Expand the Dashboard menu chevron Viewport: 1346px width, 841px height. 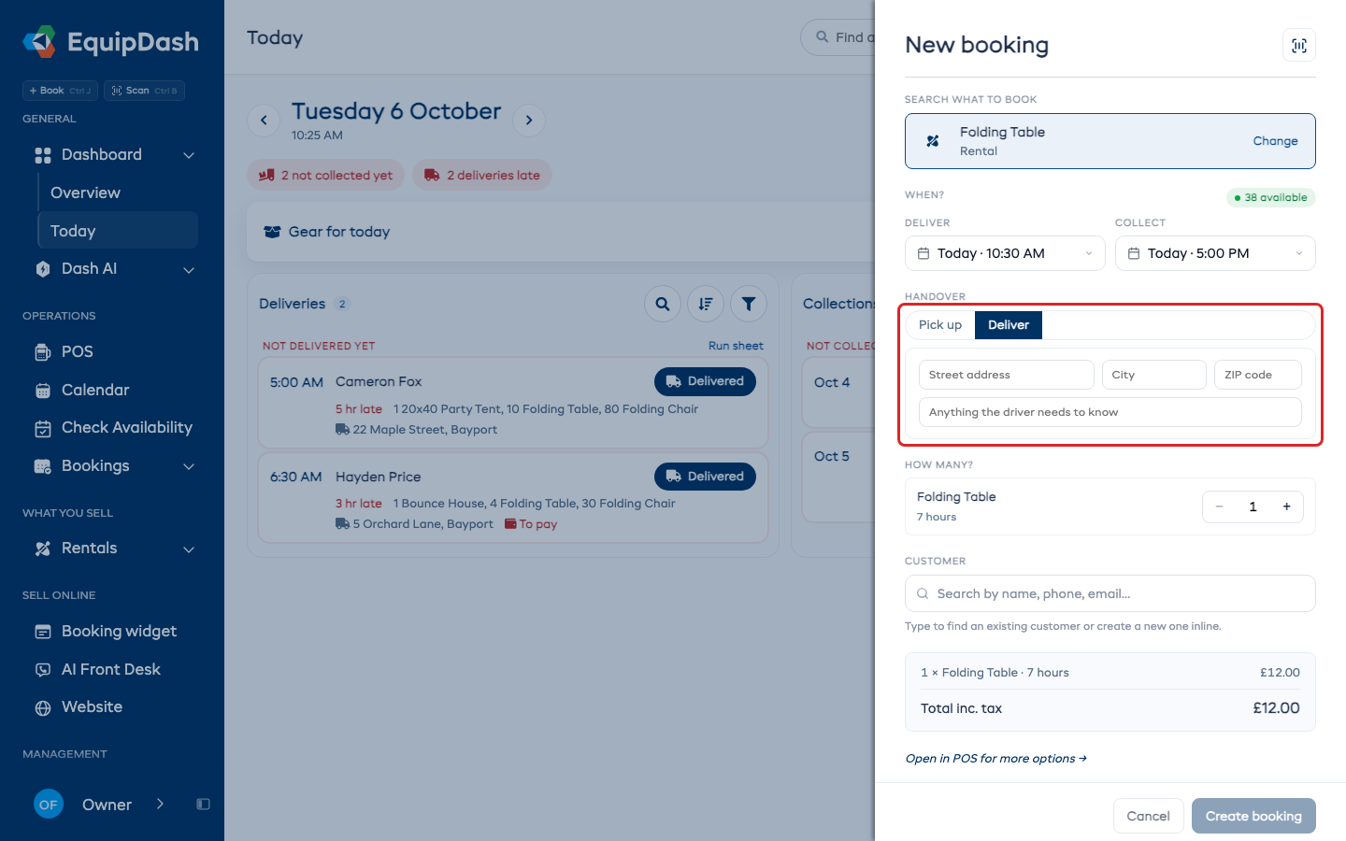(189, 155)
